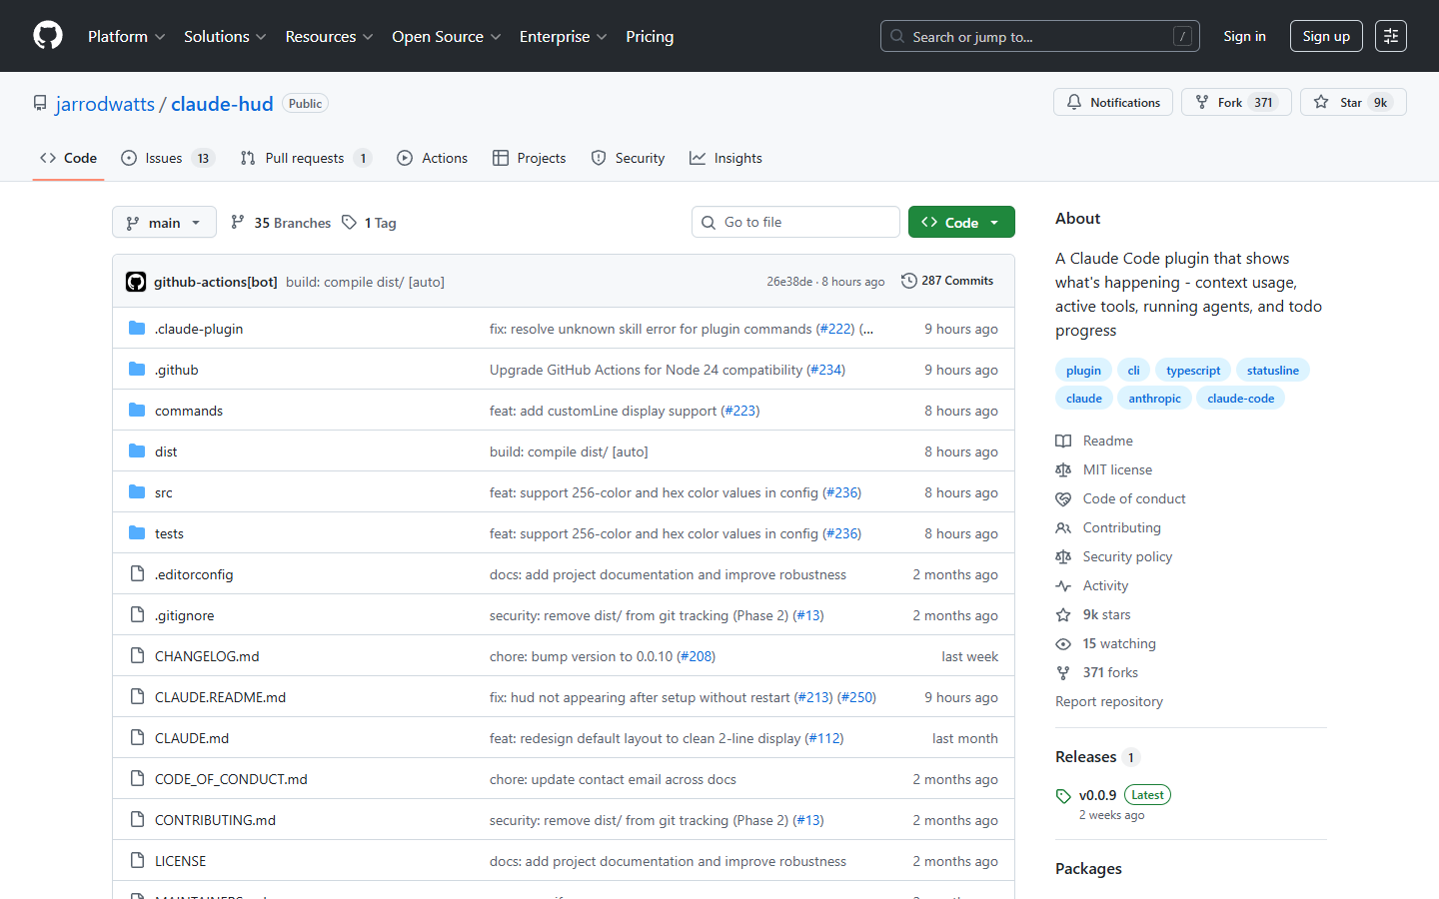
Task: Open MIT license via the scales icon
Action: coord(1062,469)
